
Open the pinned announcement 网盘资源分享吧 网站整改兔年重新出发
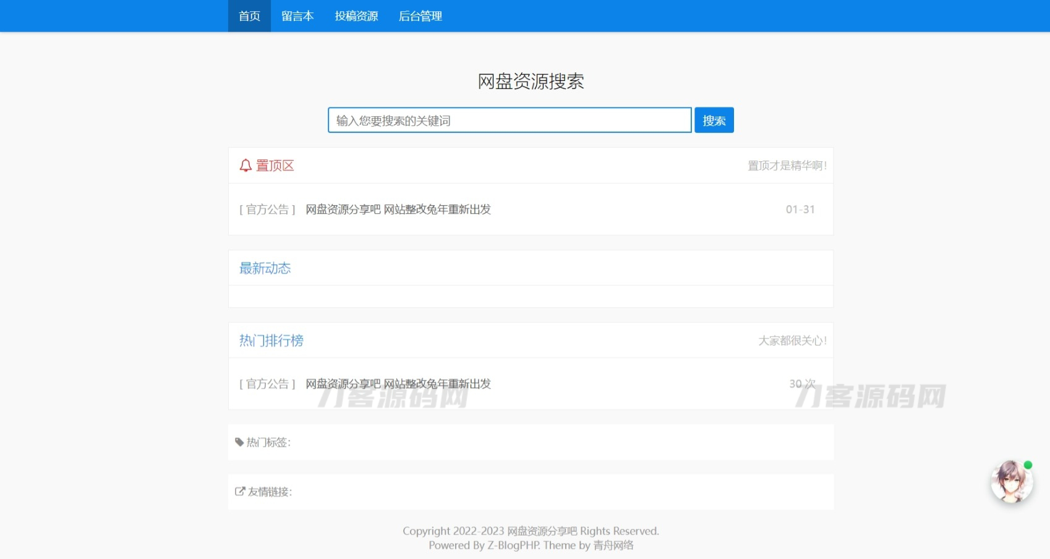[x=397, y=209]
